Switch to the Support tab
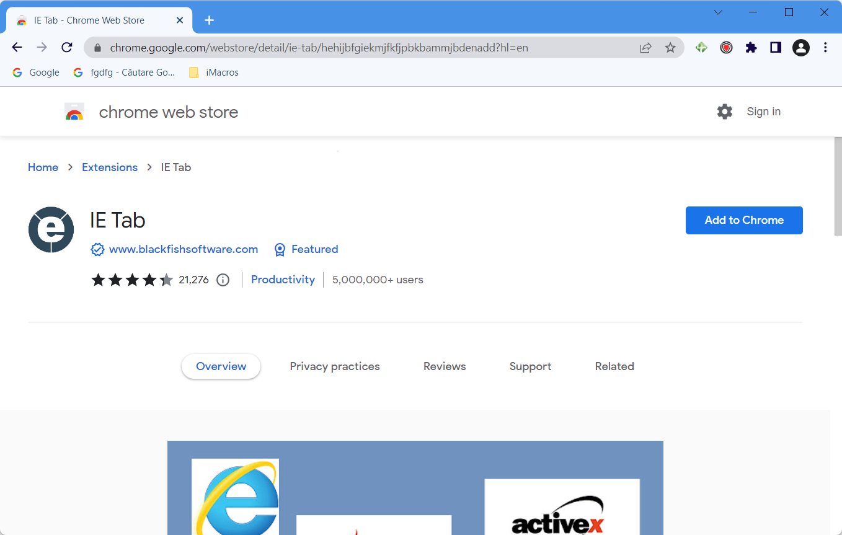Screen dimensions: 842x535 pos(530,366)
